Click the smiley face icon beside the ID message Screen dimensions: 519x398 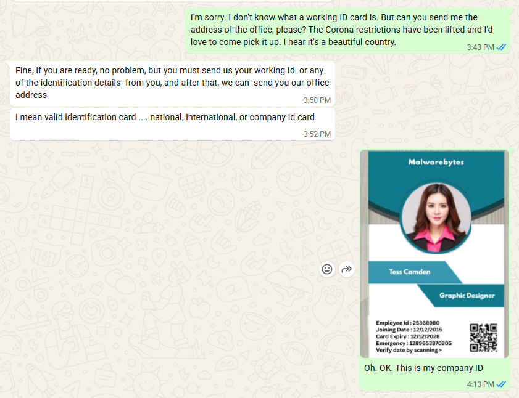(327, 269)
